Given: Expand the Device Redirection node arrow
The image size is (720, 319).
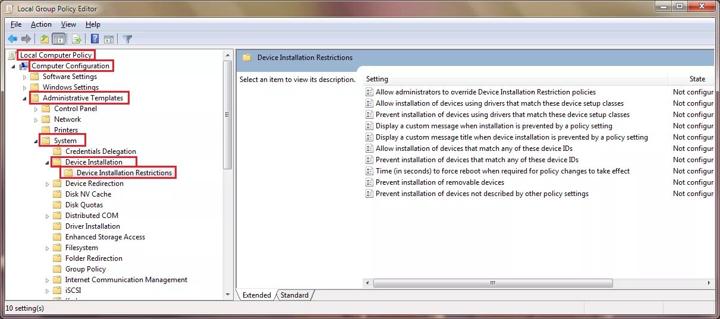Looking at the screenshot, I should 47,184.
